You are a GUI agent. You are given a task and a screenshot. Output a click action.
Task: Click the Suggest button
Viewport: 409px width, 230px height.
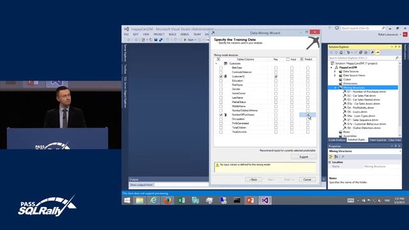click(x=304, y=157)
